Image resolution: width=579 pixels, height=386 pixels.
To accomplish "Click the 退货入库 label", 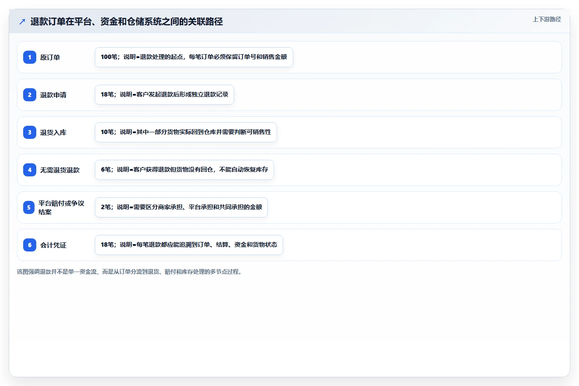I will (x=53, y=132).
